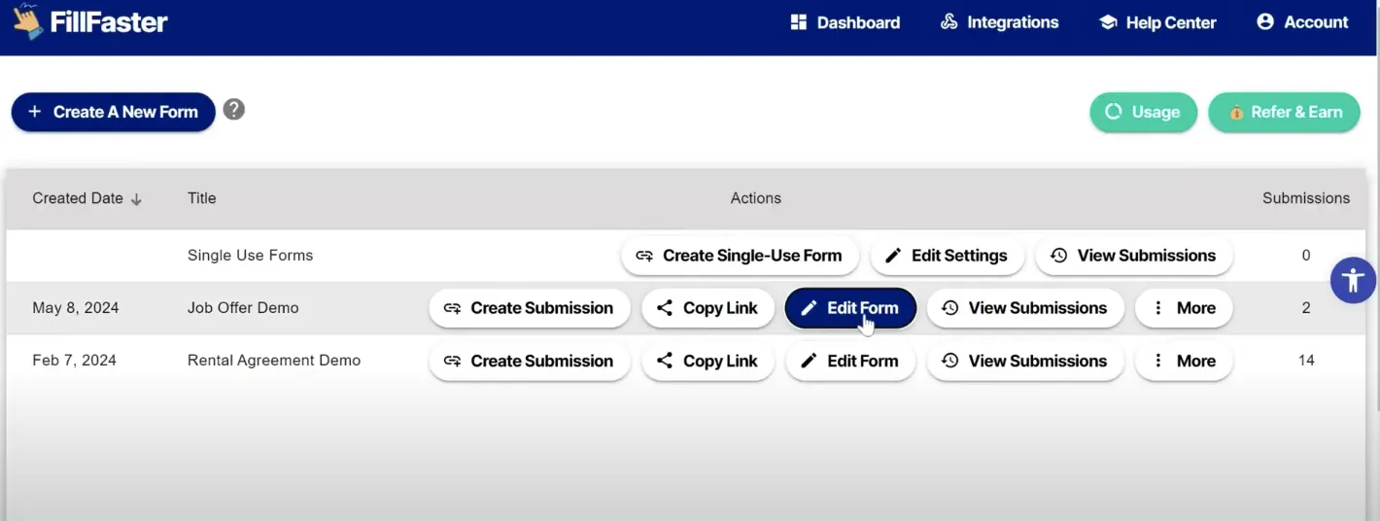This screenshot has width=1380, height=521.
Task: Click the help question mark icon
Action: click(233, 109)
